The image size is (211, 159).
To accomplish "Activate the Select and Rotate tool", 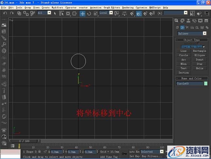I will pos(89,13).
